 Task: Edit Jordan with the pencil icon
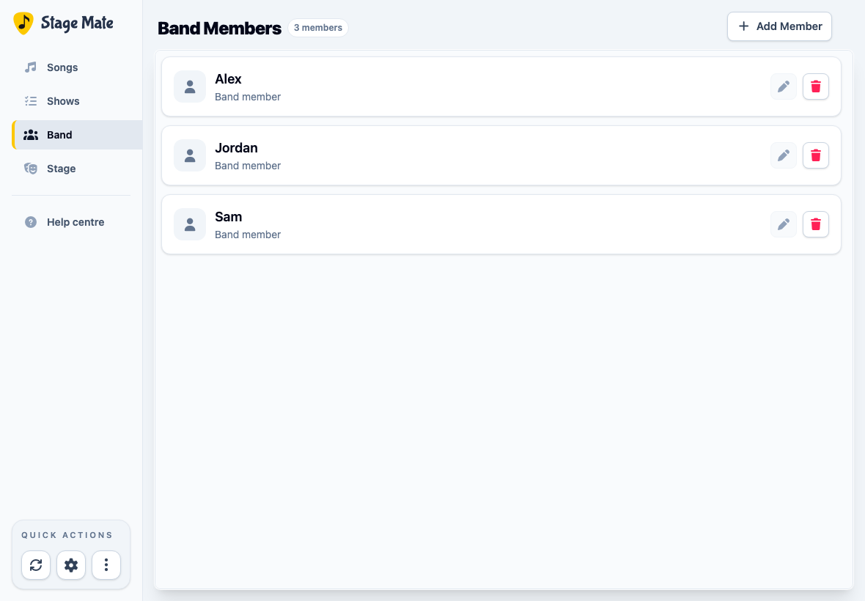(784, 155)
